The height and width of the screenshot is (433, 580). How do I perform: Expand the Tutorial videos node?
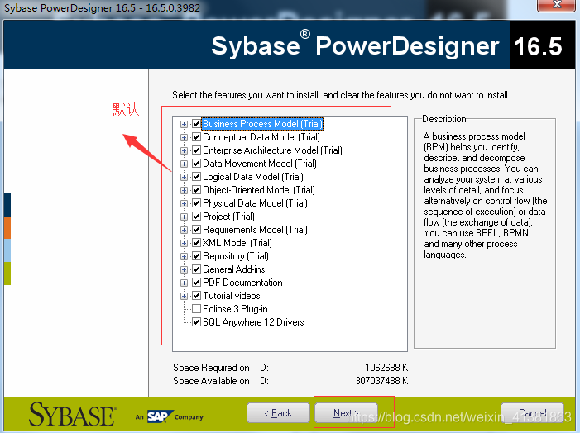(184, 296)
